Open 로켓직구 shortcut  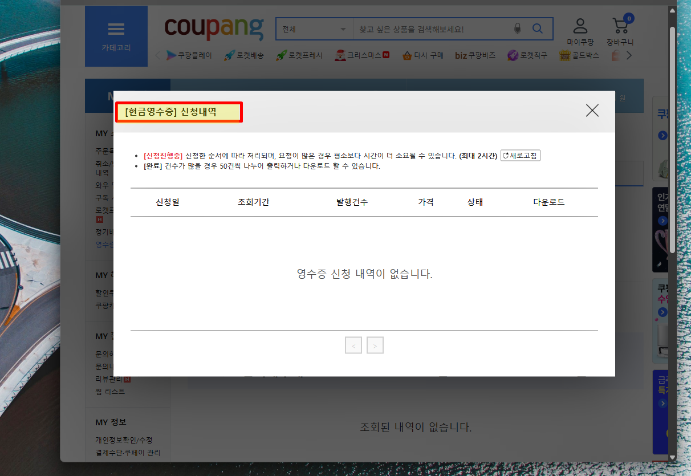coord(527,55)
